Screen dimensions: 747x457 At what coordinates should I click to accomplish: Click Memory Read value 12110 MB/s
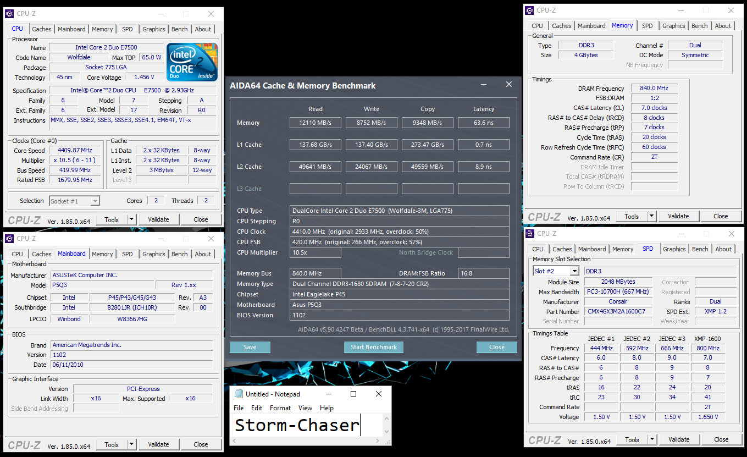(316, 123)
